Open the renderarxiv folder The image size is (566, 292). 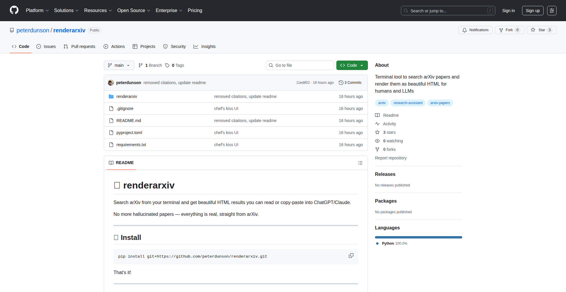pyautogui.click(x=126, y=96)
